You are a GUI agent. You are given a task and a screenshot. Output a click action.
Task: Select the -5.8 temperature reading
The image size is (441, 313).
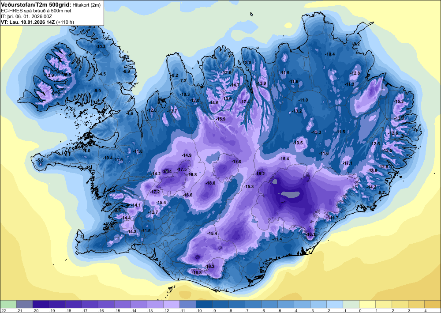click(x=40, y=160)
